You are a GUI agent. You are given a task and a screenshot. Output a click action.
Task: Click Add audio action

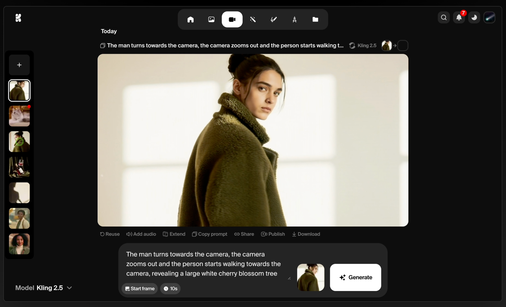click(141, 234)
